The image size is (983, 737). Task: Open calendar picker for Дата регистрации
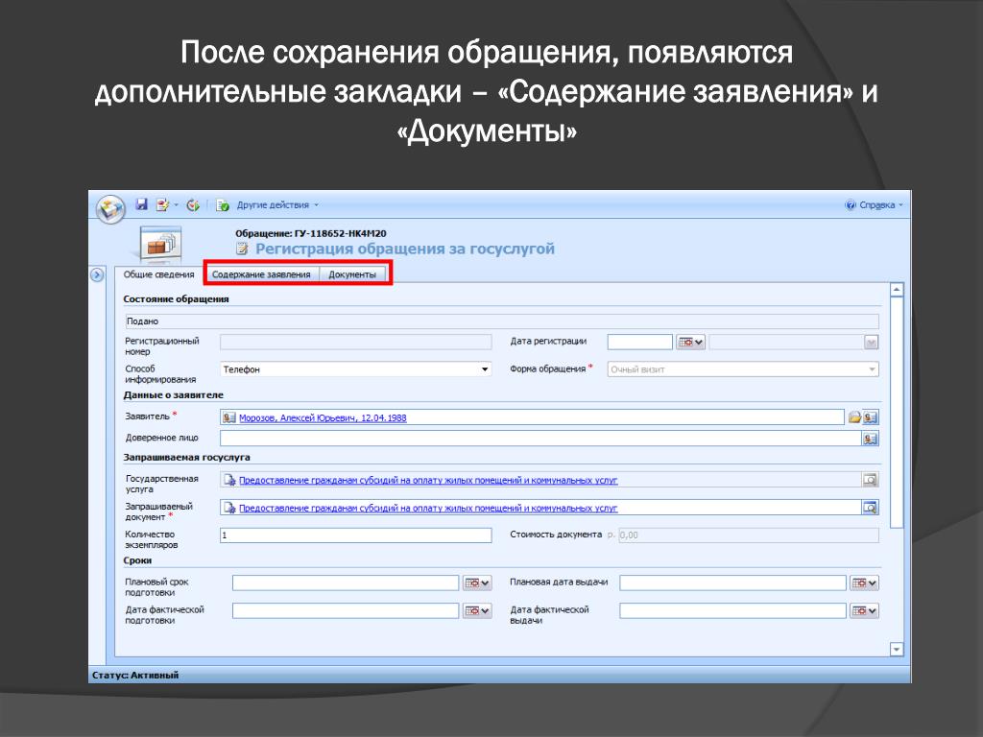691,343
